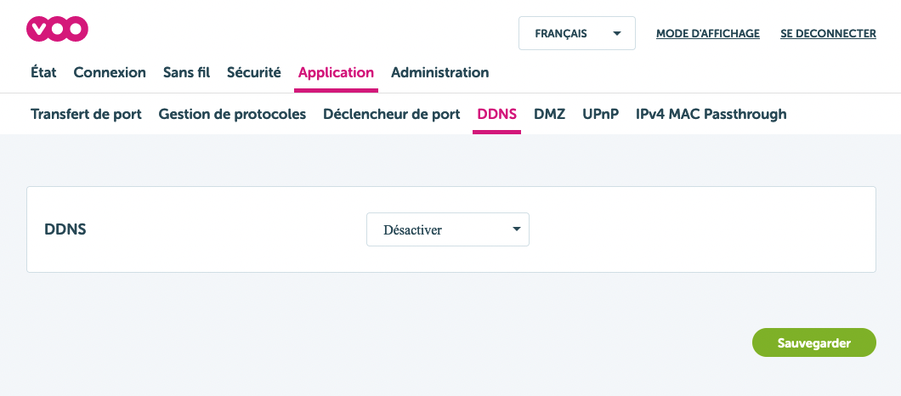Open the Administration tab
Image resolution: width=901 pixels, height=396 pixels.
pyautogui.click(x=439, y=72)
